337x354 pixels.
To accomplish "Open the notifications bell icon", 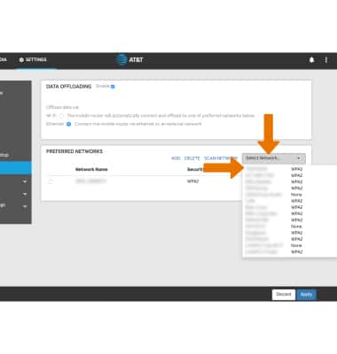I will (311, 60).
